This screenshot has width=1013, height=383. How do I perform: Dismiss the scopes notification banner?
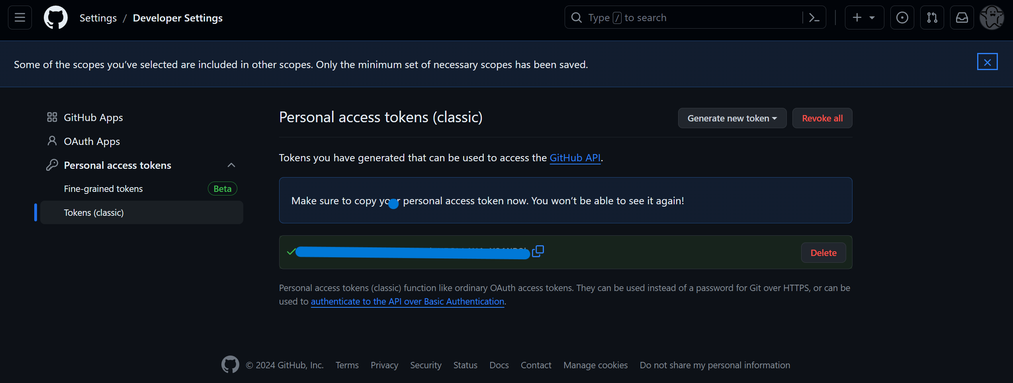click(x=988, y=62)
